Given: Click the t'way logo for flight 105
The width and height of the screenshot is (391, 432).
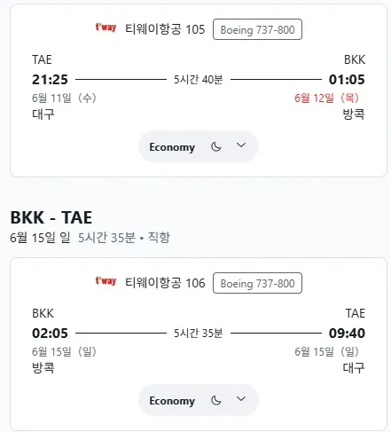Looking at the screenshot, I should [x=106, y=27].
